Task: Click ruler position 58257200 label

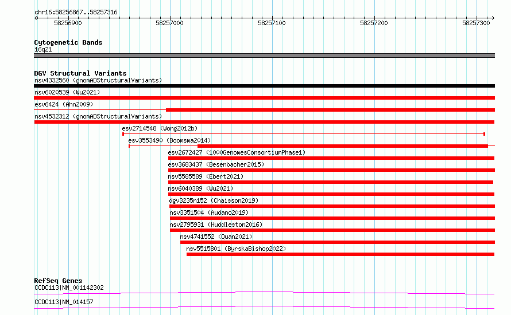Action: [x=374, y=23]
